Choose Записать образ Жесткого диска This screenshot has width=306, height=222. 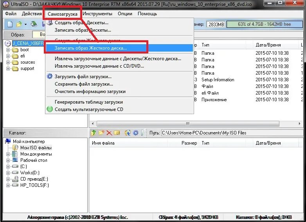(x=119, y=48)
